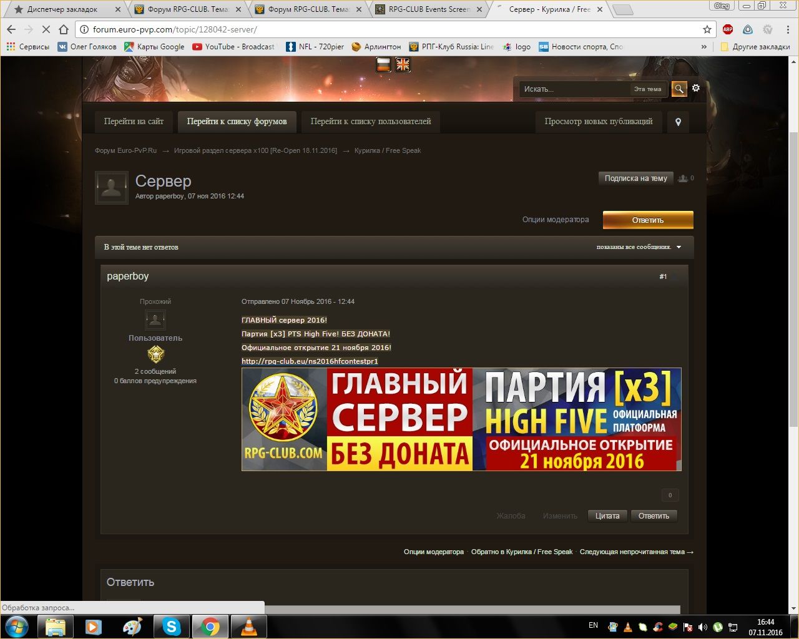The image size is (799, 639).
Task: Open post permalink #1
Action: 663,276
